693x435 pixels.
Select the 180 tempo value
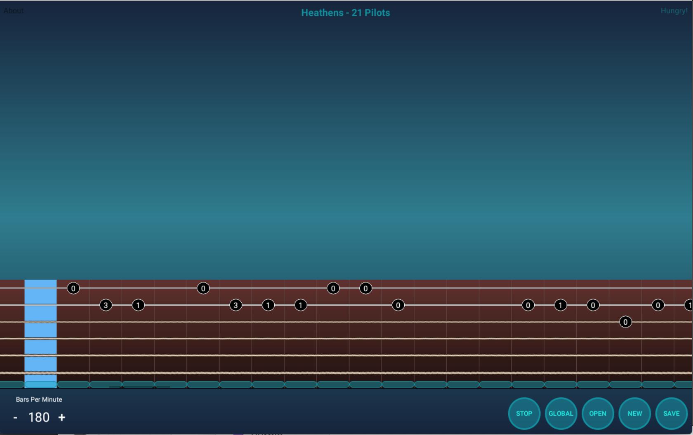pyautogui.click(x=39, y=417)
